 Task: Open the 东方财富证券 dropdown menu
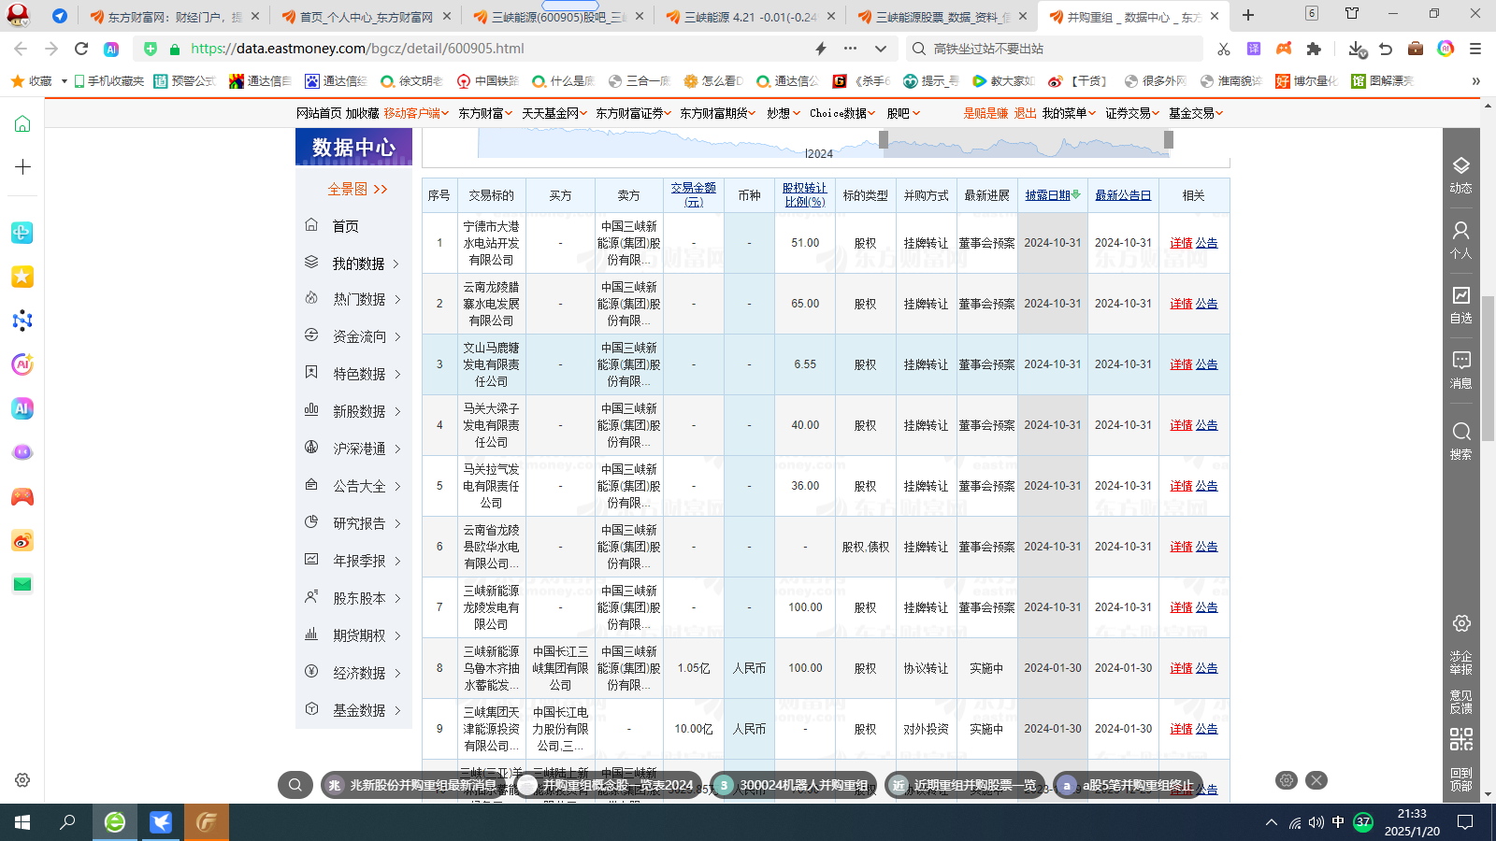[x=634, y=113]
